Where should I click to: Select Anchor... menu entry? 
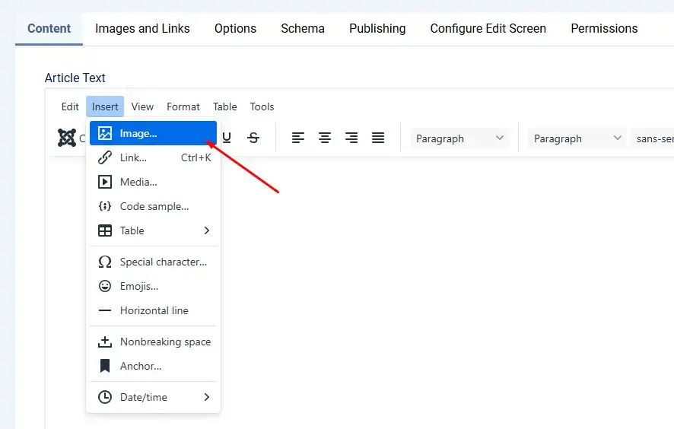[153, 366]
